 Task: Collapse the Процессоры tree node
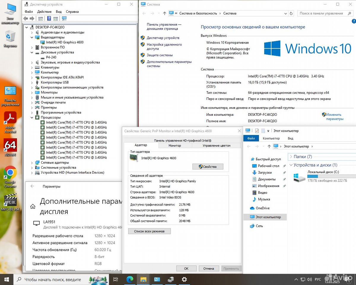click(32, 118)
